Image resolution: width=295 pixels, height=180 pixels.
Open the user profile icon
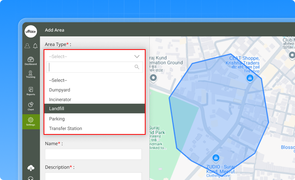[x=27, y=46]
